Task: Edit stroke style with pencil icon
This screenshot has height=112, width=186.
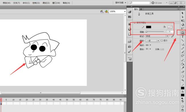Action: [172, 36]
